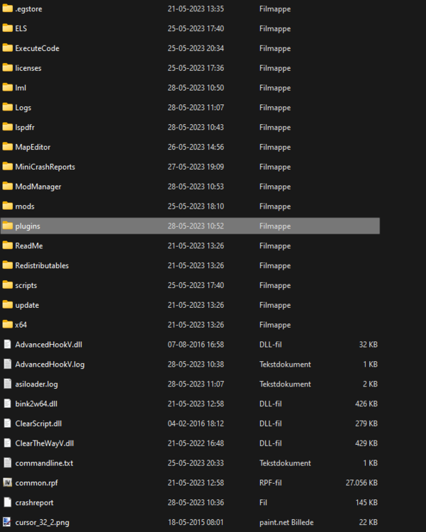Click the ClearTheWayV.dll file icon
426x532 pixels.
coord(8,443)
